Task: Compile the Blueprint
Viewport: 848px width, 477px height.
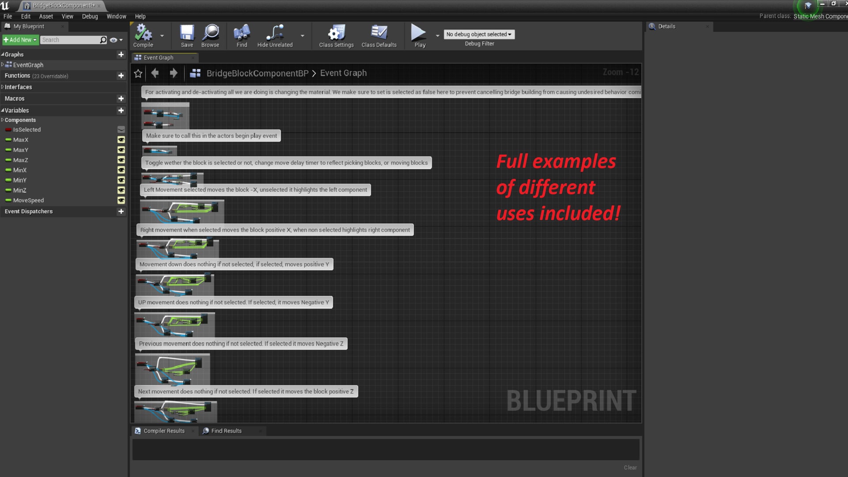Action: [142, 35]
